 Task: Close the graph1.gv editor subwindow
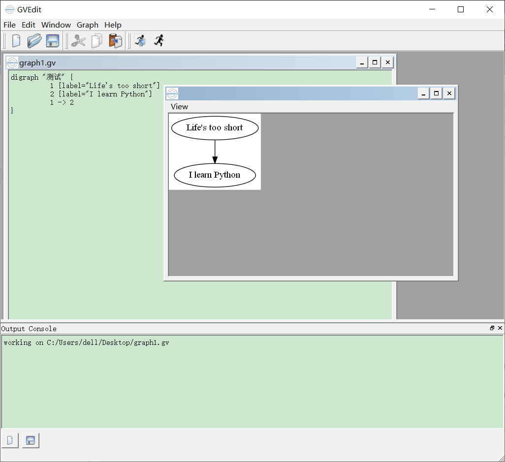point(387,62)
